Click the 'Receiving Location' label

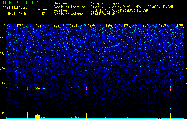[x=69, y=7]
